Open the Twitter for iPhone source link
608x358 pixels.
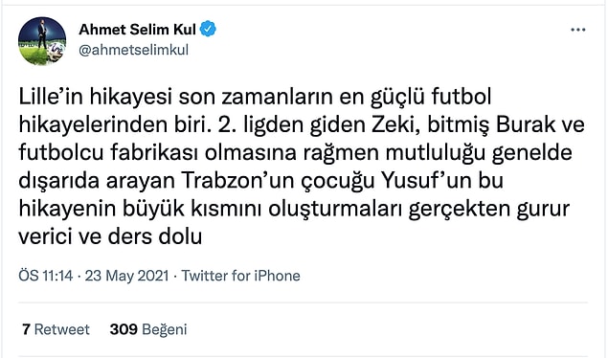pyautogui.click(x=240, y=276)
